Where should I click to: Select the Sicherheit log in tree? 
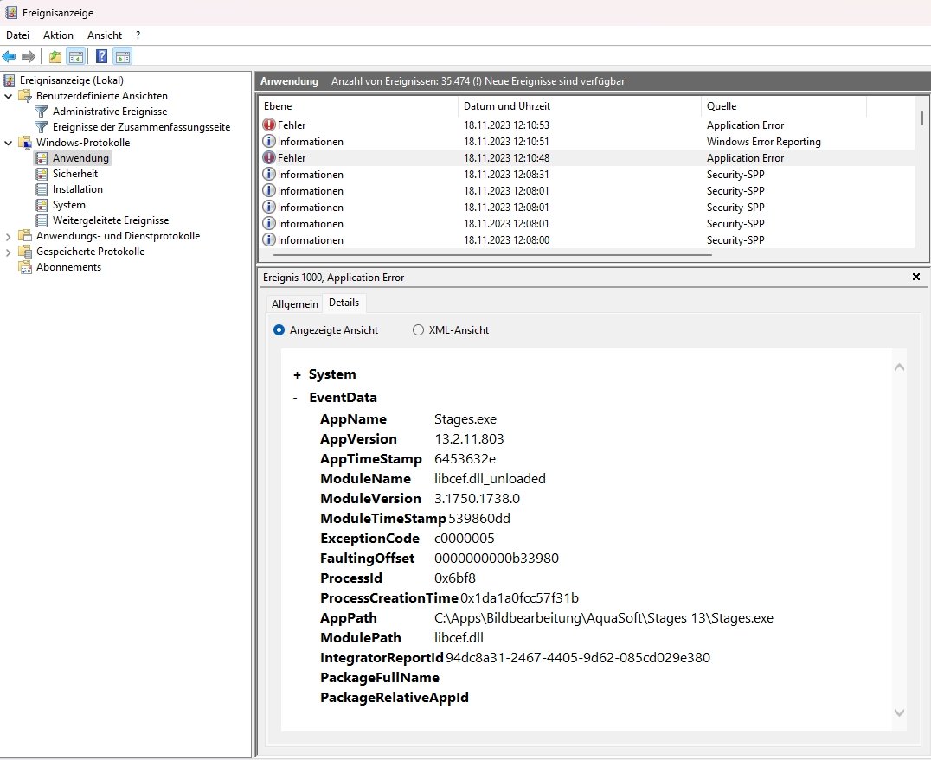[x=74, y=174]
